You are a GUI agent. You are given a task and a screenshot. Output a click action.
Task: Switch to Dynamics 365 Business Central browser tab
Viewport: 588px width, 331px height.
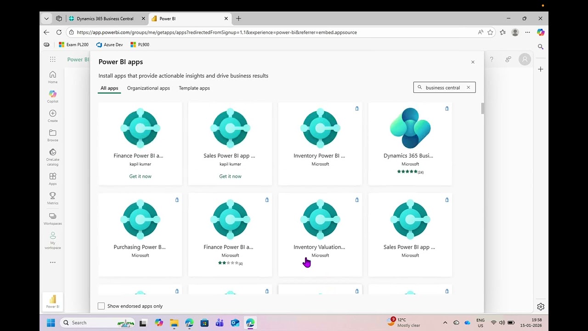(105, 18)
